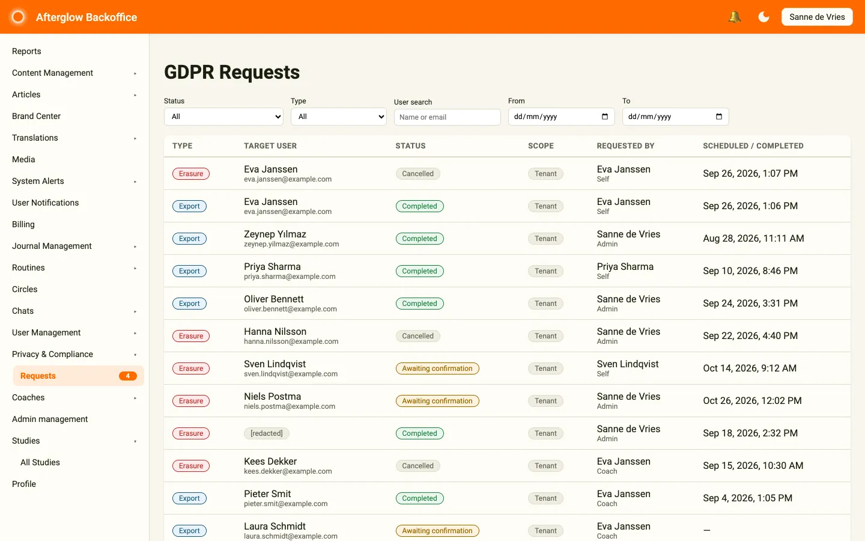Open the From date calendar picker

tap(604, 117)
